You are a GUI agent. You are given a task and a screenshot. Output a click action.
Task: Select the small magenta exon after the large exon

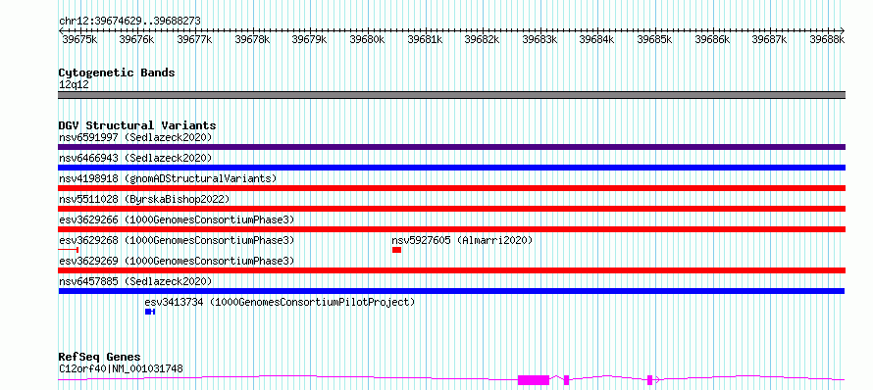click(566, 380)
